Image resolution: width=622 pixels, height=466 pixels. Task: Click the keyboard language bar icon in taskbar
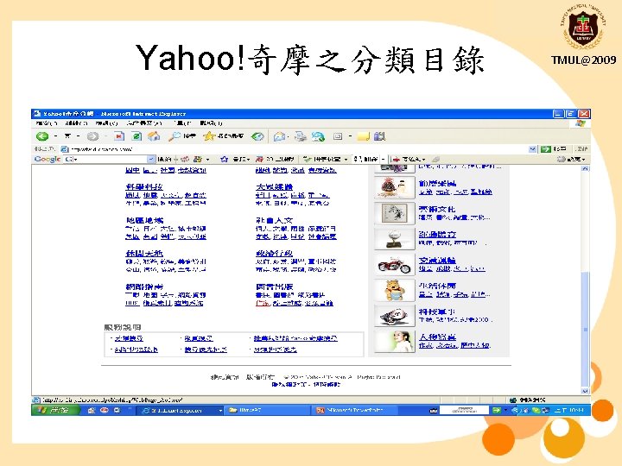(x=434, y=411)
